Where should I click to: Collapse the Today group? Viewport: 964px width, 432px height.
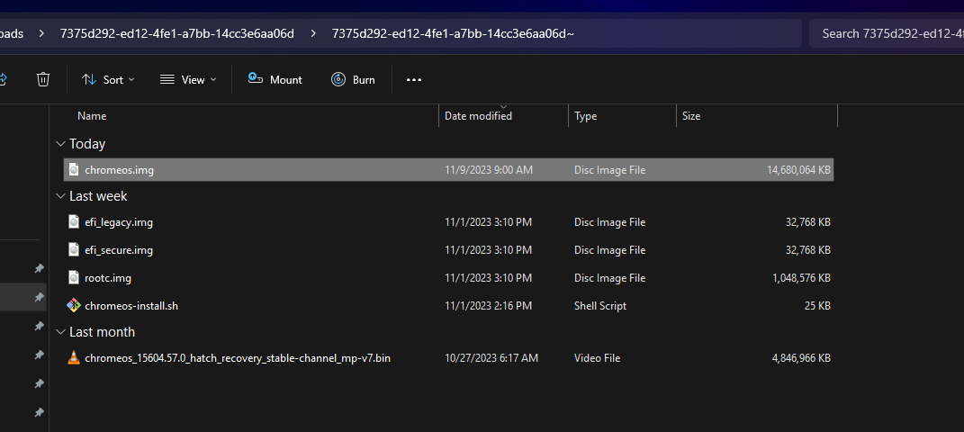[60, 144]
